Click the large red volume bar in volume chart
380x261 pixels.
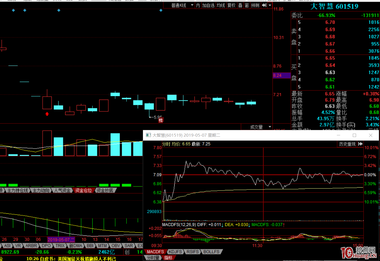point(47,143)
